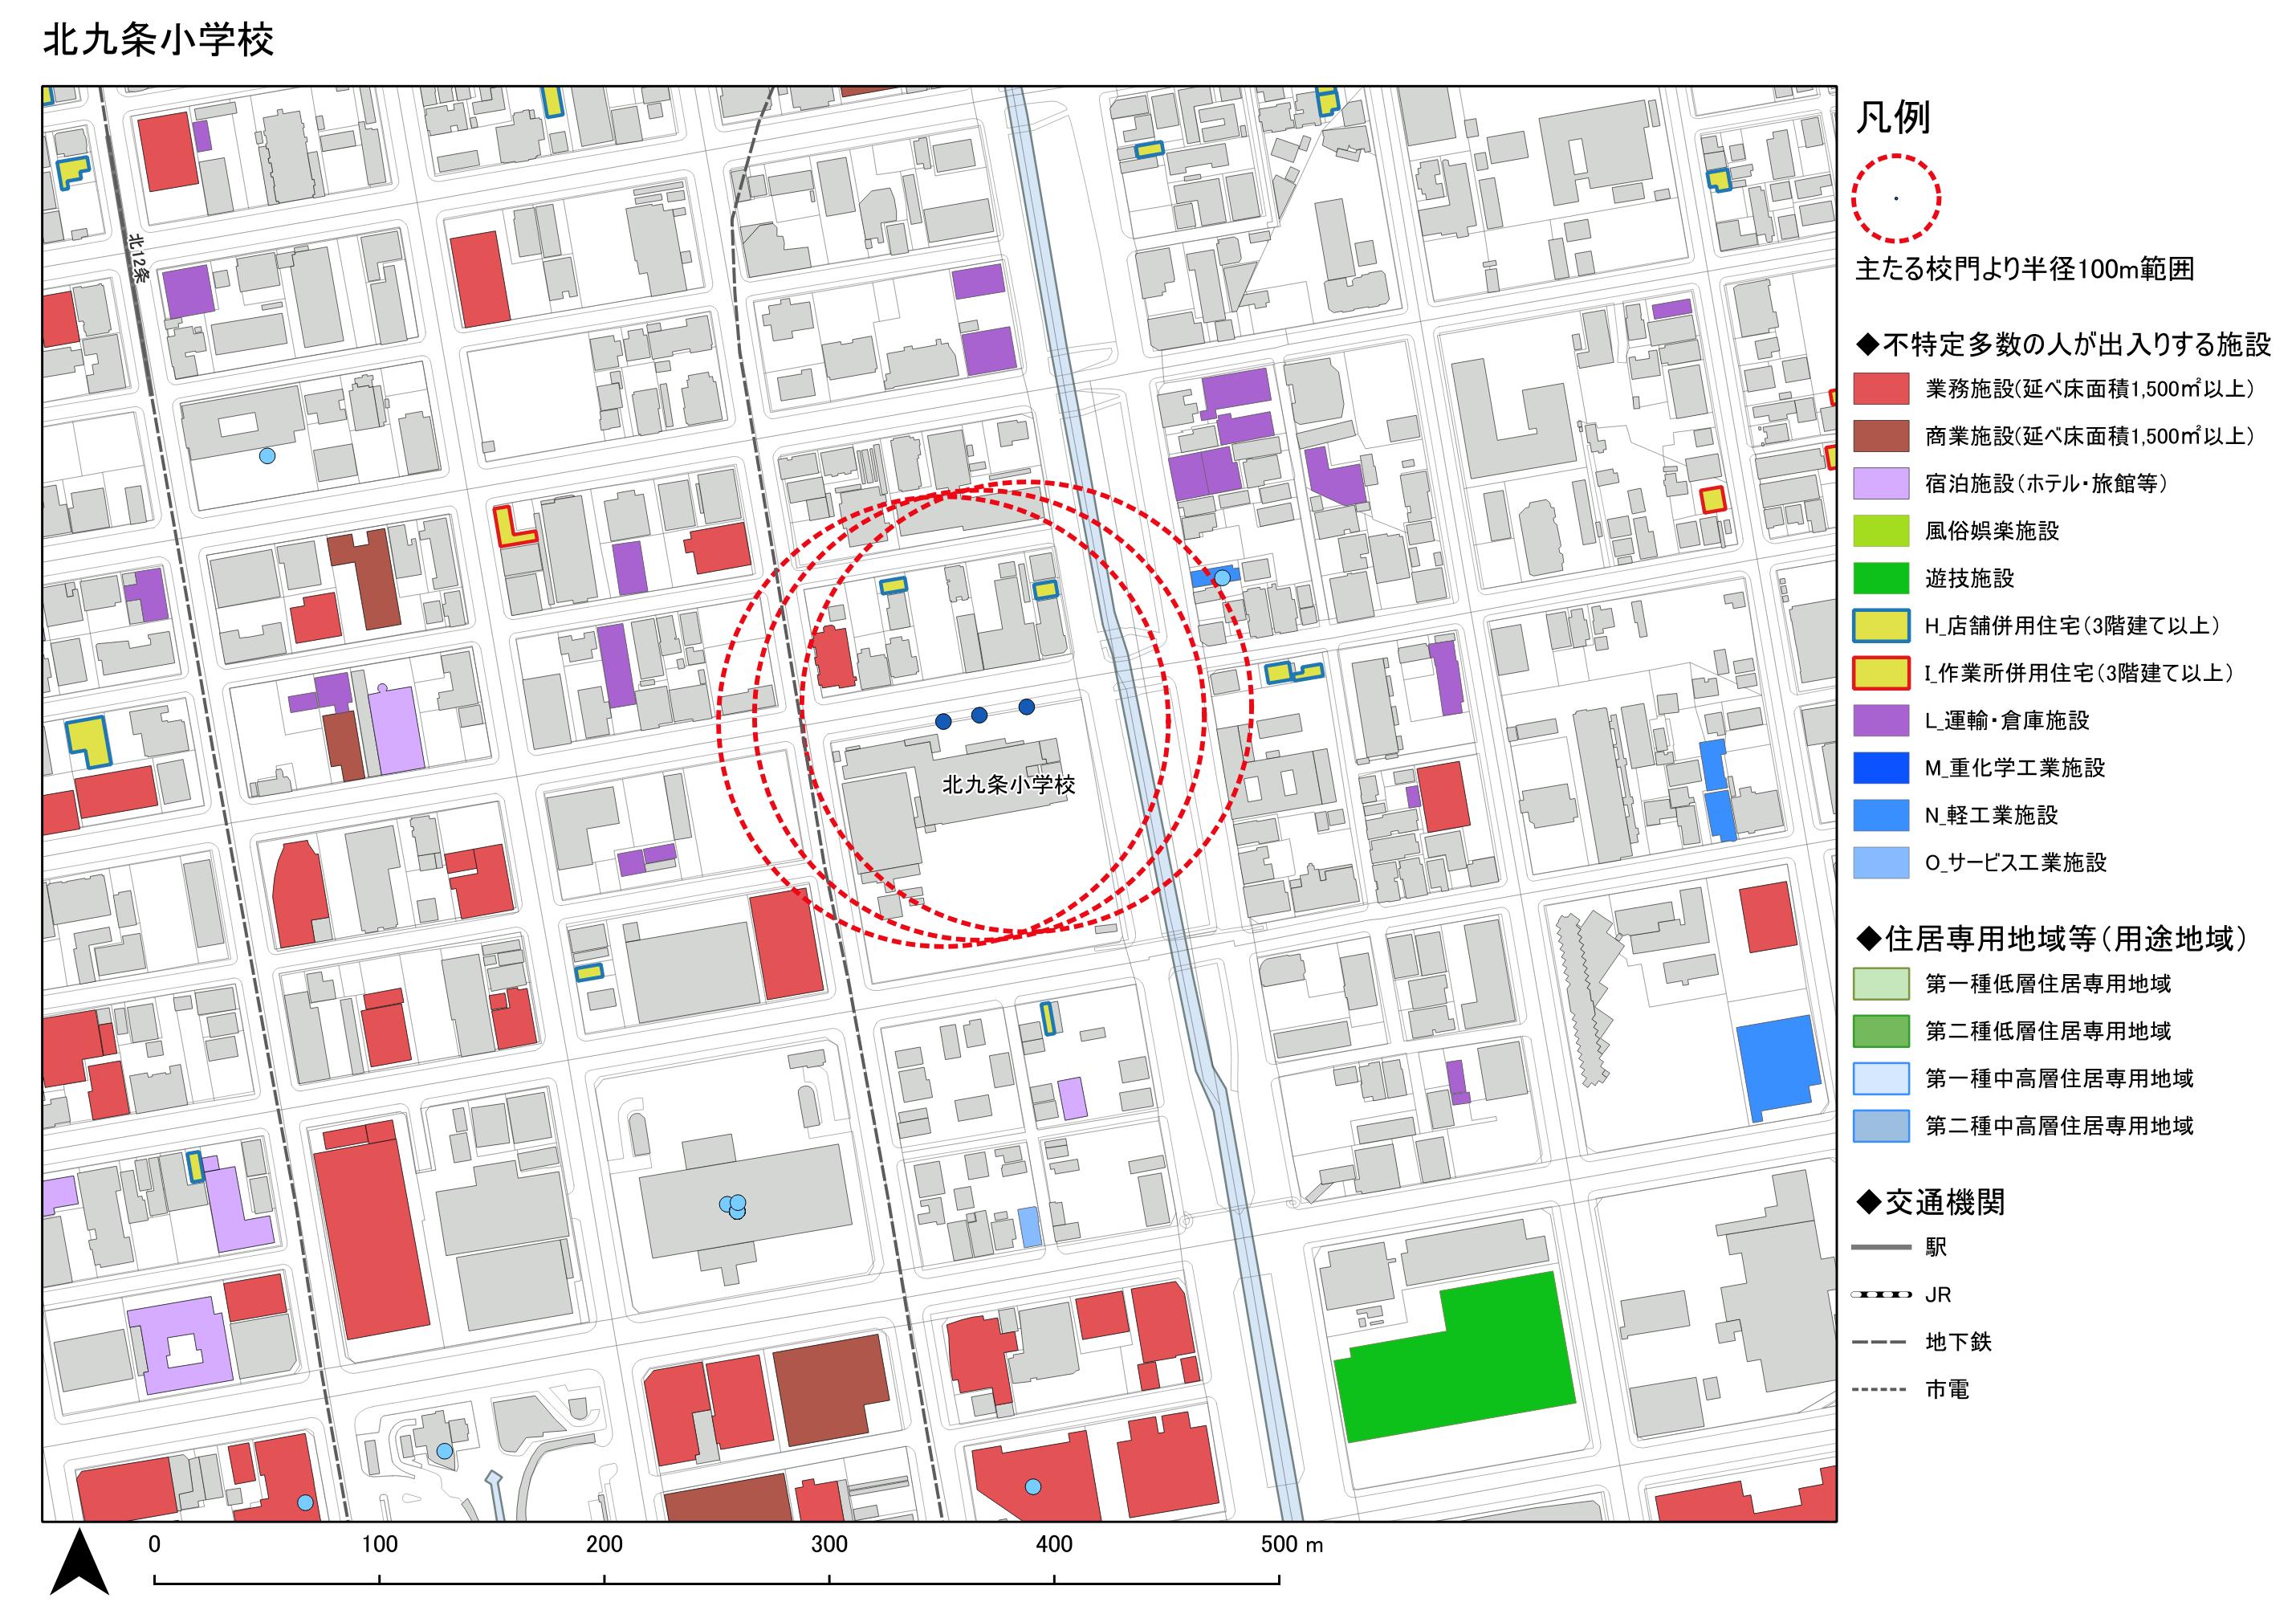Click the 地下鉄 dashed line legend symbol
This screenshot has height=1610, width=2296.
(x=1880, y=1342)
